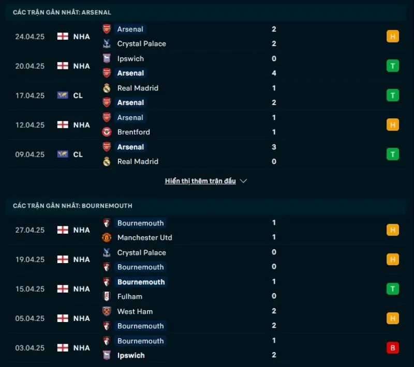Click Crystal Palace crest in 24.04.25 match

click(107, 44)
